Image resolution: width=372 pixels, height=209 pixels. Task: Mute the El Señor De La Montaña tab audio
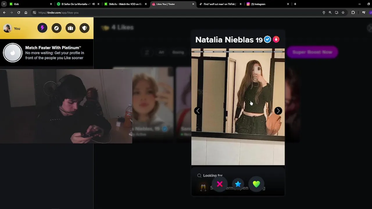pos(94,4)
